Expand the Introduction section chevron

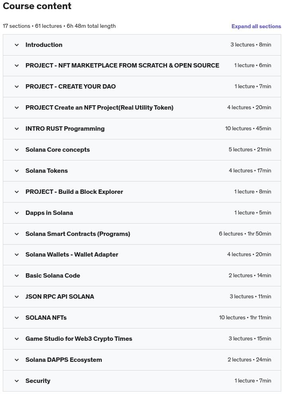coord(17,45)
